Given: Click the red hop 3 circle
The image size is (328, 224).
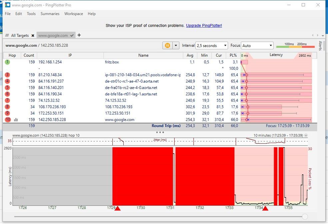Looking at the screenshot, I should pos(7,75).
